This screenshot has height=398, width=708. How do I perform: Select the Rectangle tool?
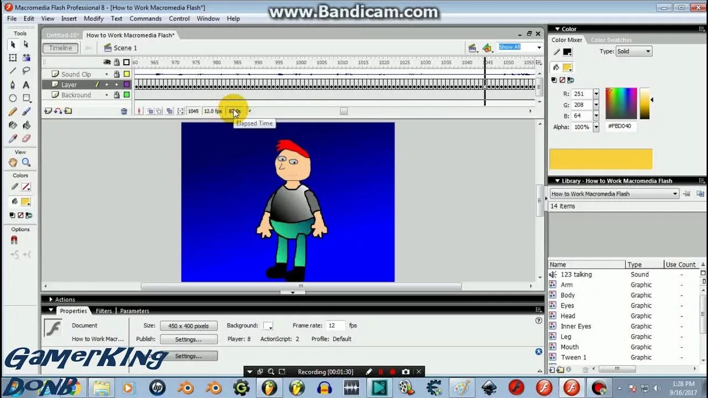coord(26,98)
